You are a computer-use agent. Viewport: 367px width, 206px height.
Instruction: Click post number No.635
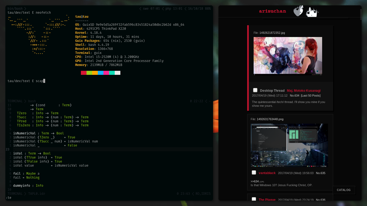(321, 173)
